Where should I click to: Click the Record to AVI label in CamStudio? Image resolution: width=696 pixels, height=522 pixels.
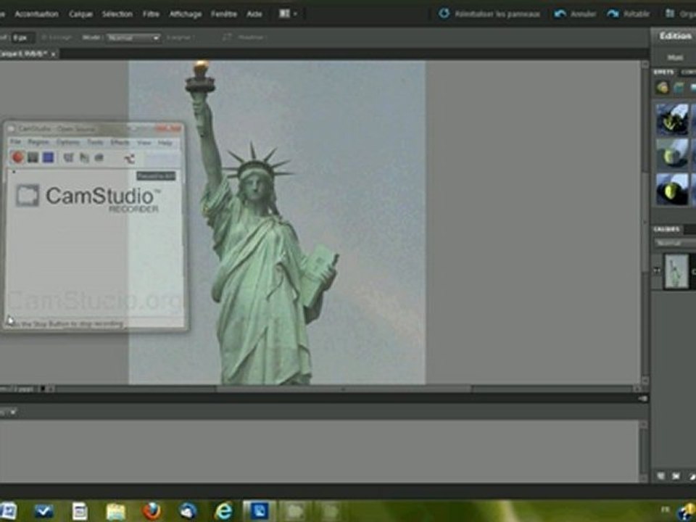[156, 176]
